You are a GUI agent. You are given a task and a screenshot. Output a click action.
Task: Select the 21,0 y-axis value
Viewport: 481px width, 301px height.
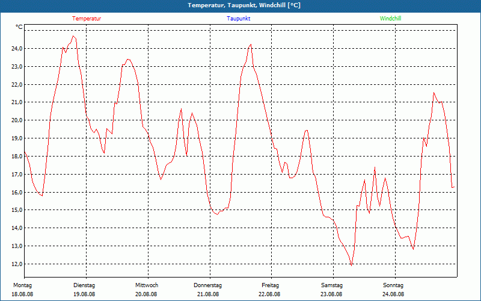point(17,102)
